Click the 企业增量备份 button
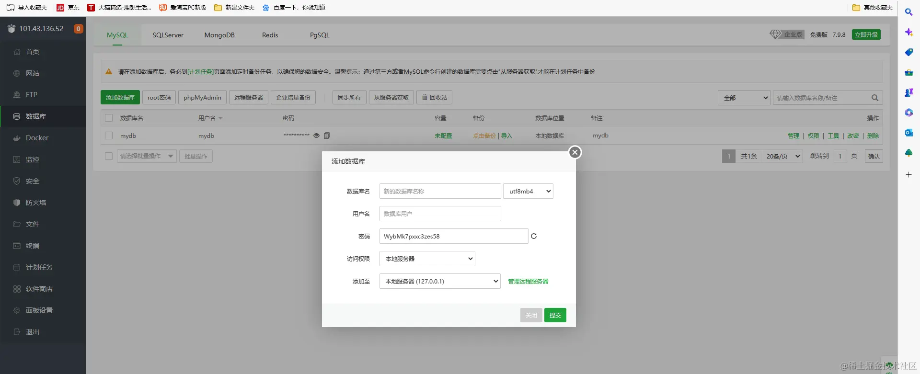Screen dimensions: 920x374 tap(293, 97)
